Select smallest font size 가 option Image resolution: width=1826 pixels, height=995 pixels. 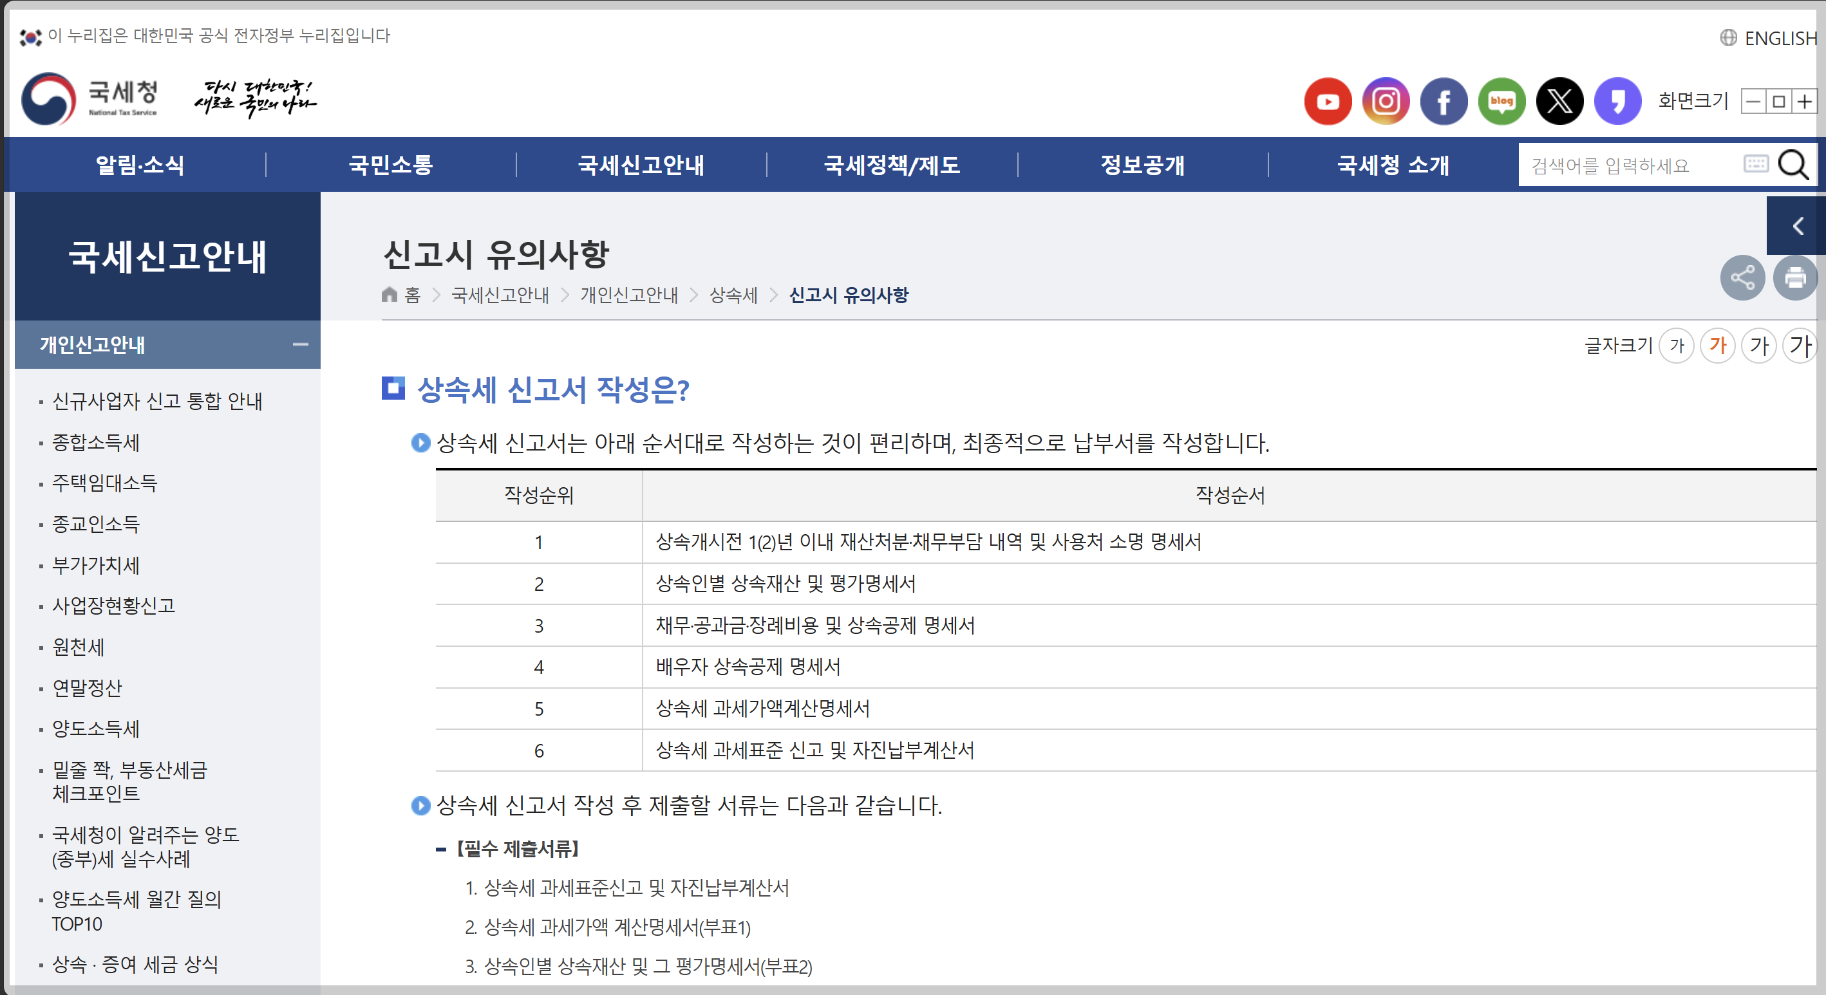click(1677, 346)
